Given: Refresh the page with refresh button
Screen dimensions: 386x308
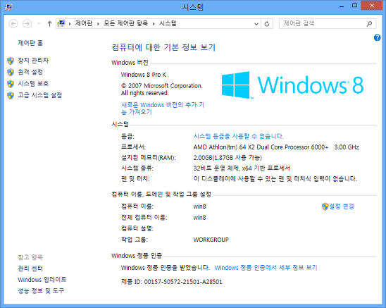Looking at the screenshot, I should pos(267,24).
